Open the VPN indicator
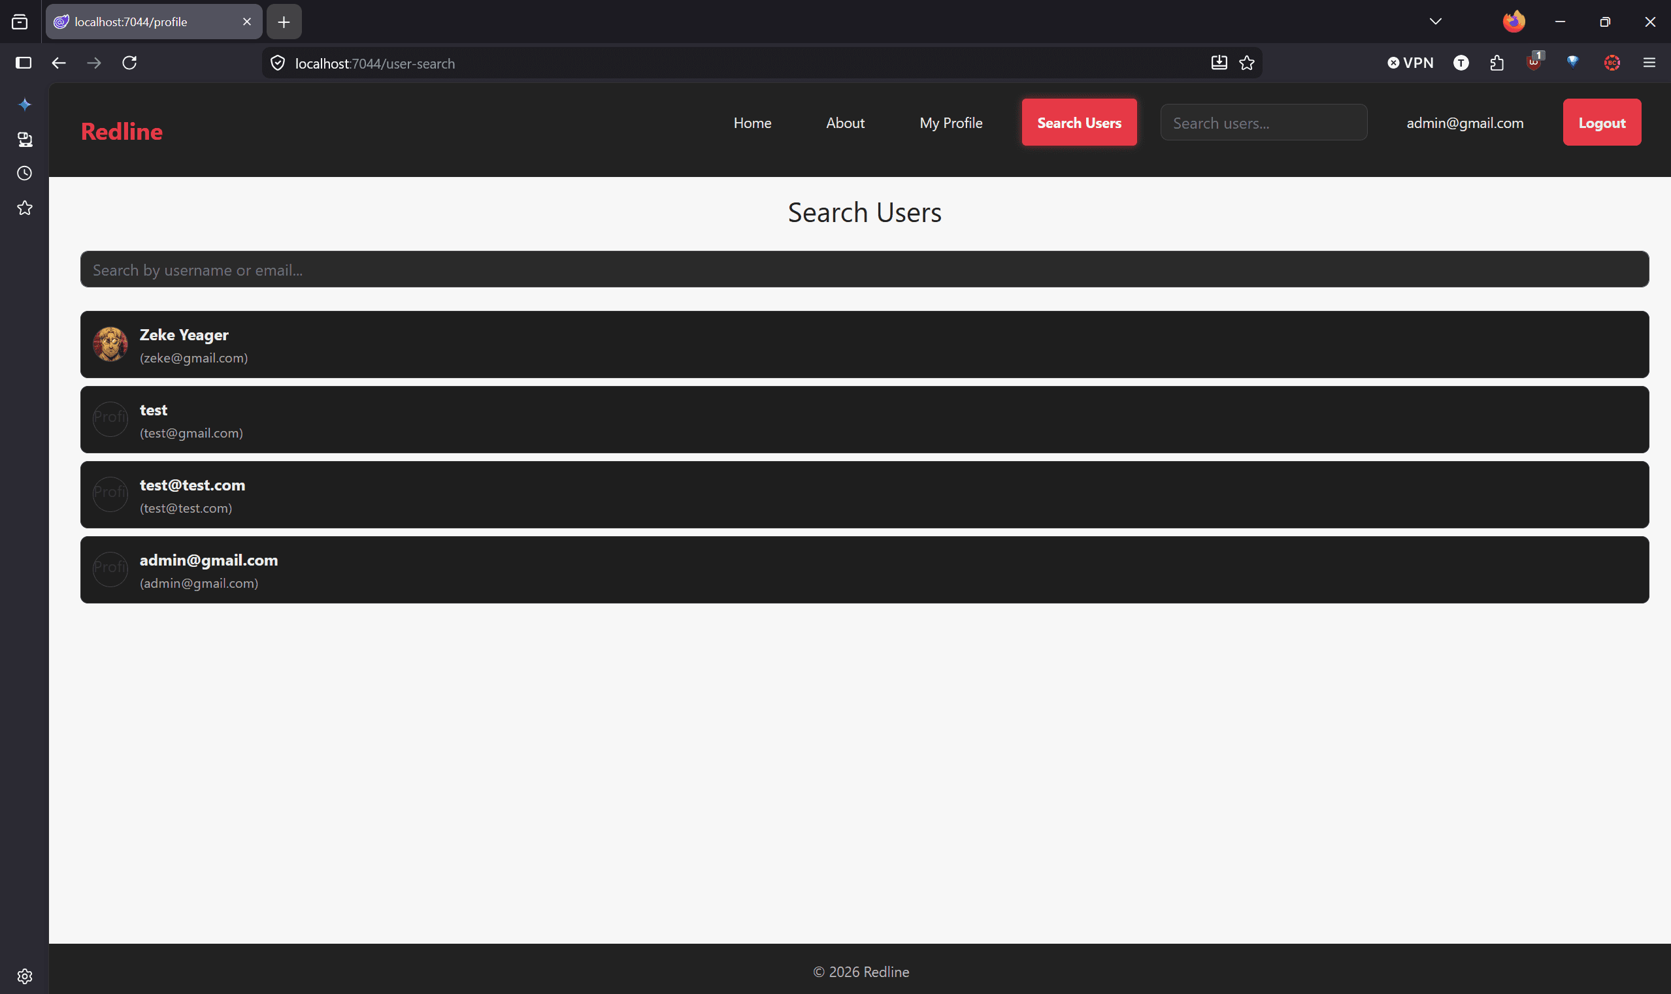 click(1410, 63)
